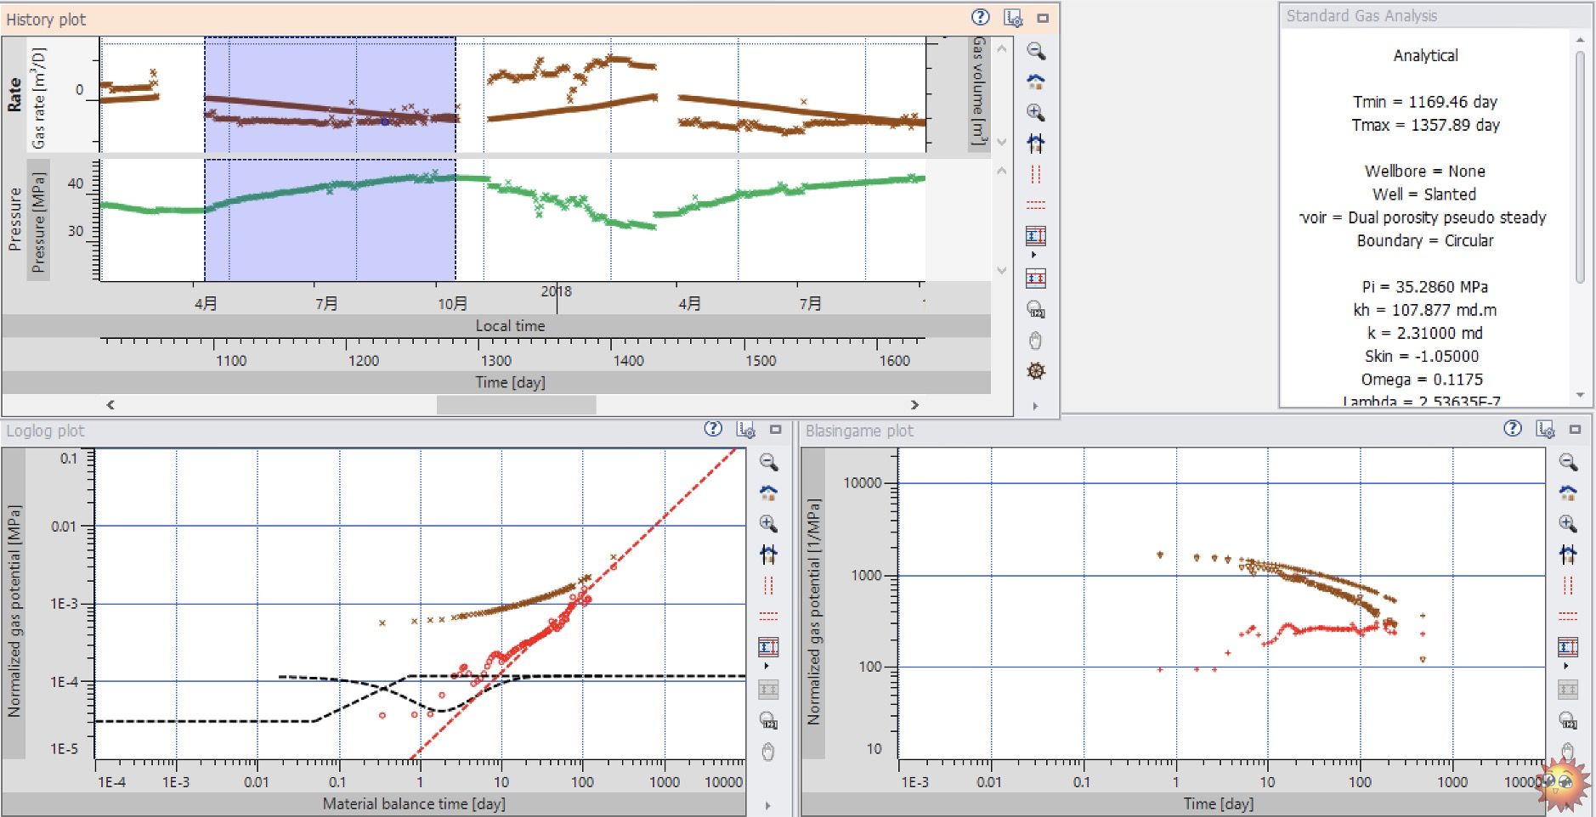Expand History plot toolbar overflow arrow
Screen dimensions: 1596x817
pos(1035,406)
